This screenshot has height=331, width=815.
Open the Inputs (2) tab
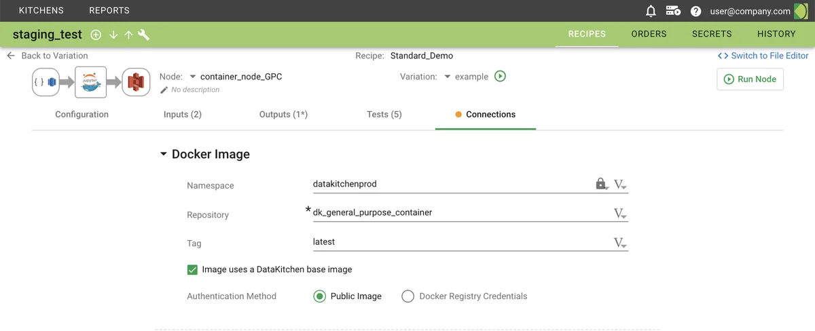tap(183, 115)
